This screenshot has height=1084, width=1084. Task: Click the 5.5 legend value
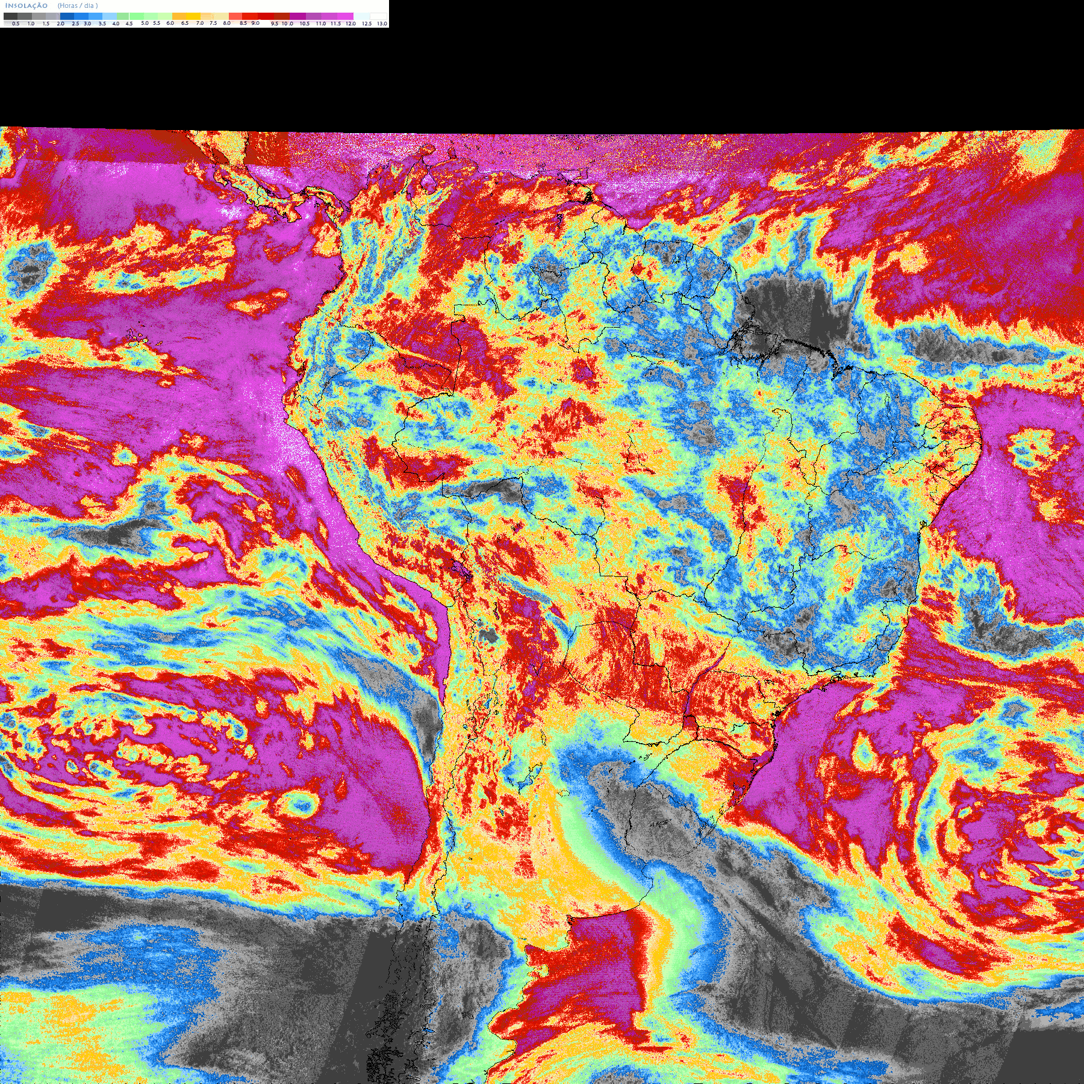pos(157,23)
